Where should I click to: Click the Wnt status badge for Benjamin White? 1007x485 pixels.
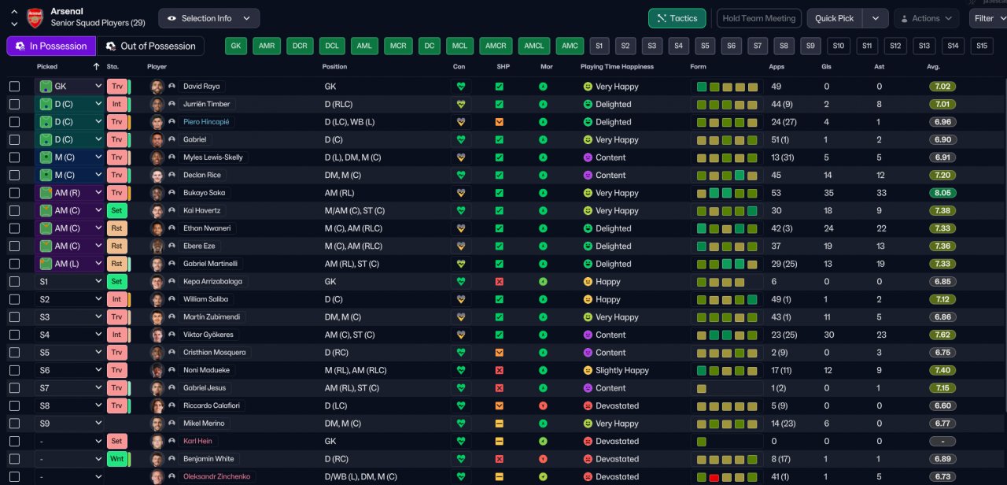pos(116,458)
